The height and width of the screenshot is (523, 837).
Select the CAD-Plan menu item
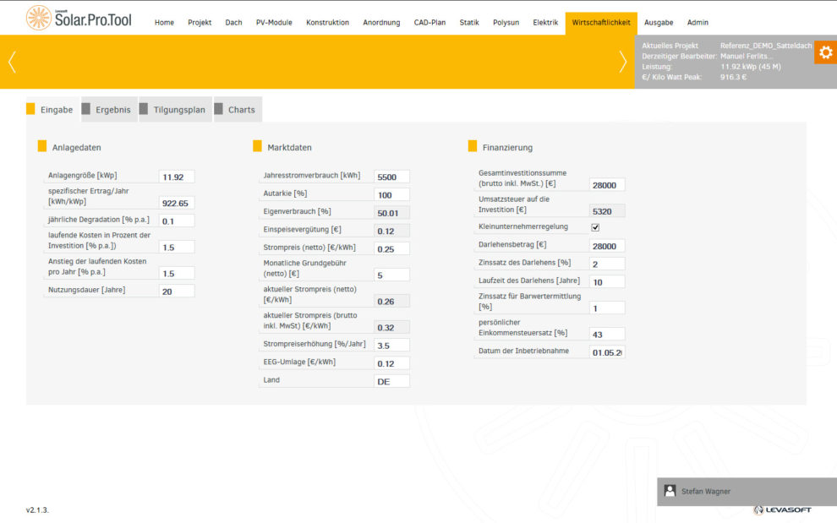(429, 23)
